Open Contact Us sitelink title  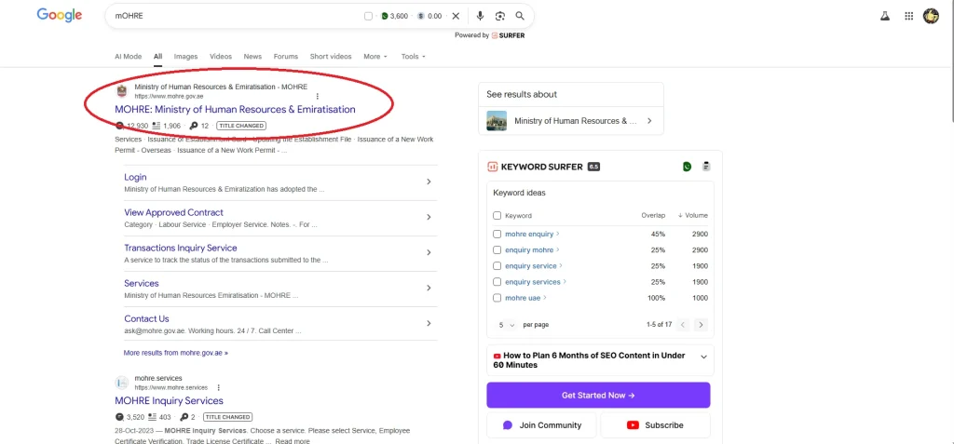[146, 318]
